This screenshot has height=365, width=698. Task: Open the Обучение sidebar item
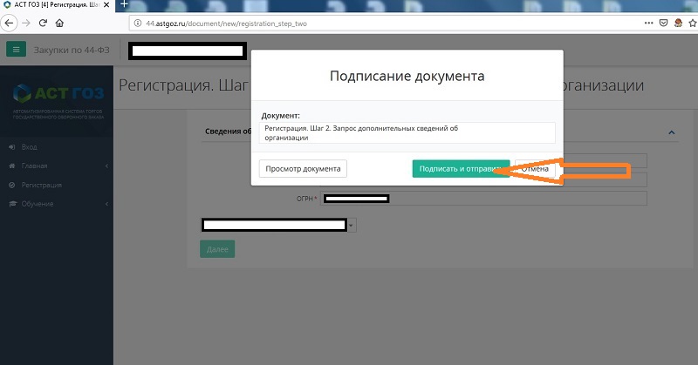[38, 204]
